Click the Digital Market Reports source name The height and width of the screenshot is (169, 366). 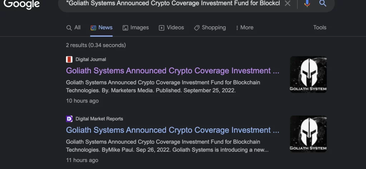coord(99,119)
